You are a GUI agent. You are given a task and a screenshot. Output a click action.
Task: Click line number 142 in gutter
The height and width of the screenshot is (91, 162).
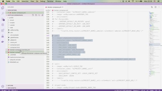(48, 33)
